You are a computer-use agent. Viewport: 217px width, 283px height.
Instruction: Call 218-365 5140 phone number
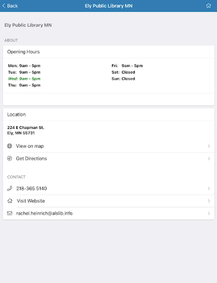pos(31,188)
